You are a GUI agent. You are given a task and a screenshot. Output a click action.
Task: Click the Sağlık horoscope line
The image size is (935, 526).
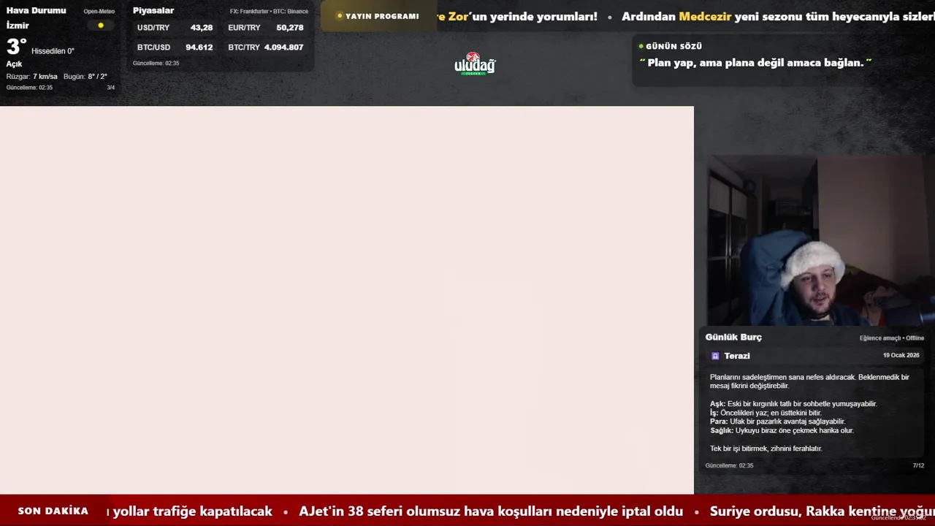[x=782, y=430]
